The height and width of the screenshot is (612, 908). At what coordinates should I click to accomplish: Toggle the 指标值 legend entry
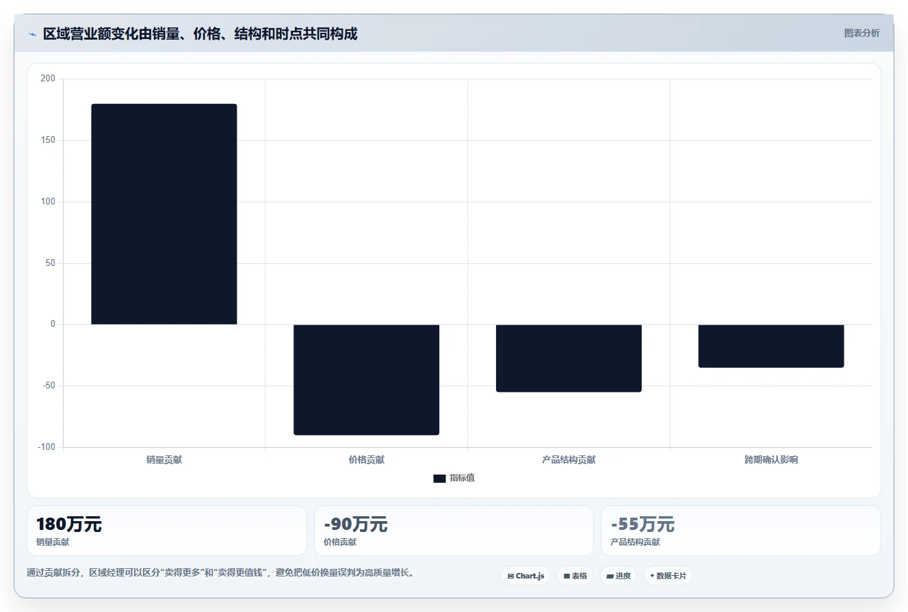pyautogui.click(x=454, y=478)
